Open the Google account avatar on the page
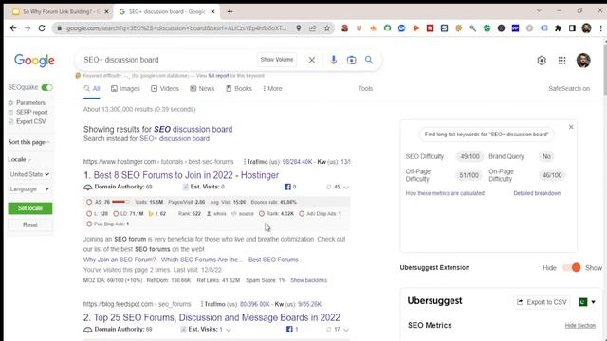Image resolution: width=607 pixels, height=341 pixels. 583,61
